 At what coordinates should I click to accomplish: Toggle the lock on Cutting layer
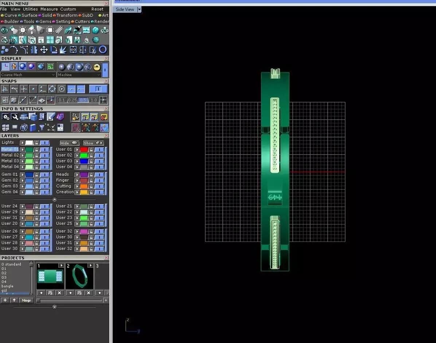(91, 187)
